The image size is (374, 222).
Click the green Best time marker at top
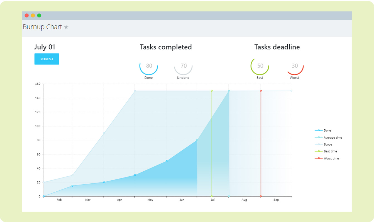pyautogui.click(x=212, y=91)
